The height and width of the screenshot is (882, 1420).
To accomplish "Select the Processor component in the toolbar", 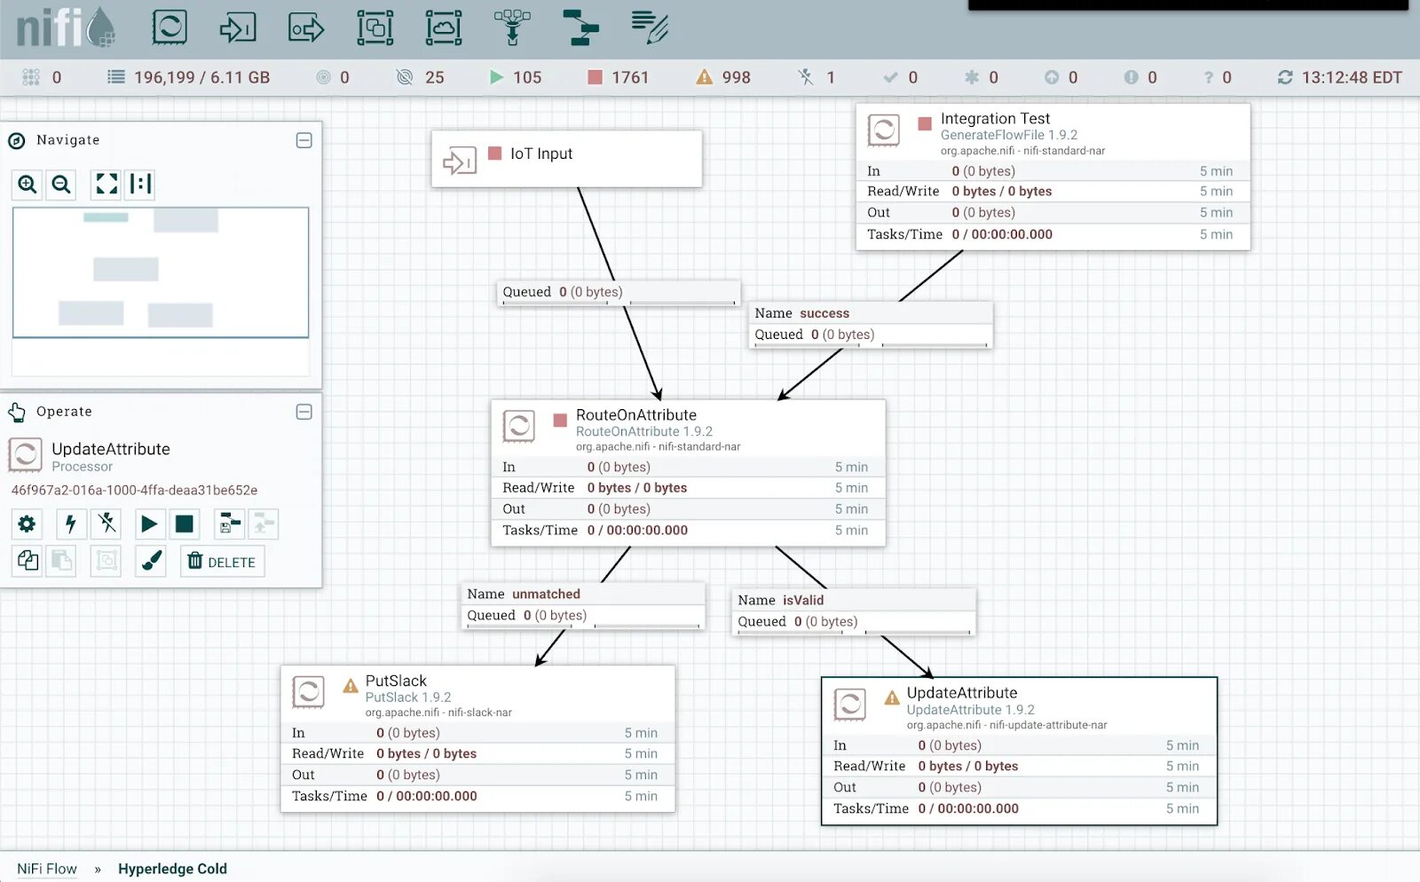I will [x=170, y=28].
